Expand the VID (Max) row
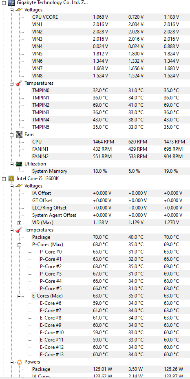Viewport: 190px width, 379px height. [19, 223]
